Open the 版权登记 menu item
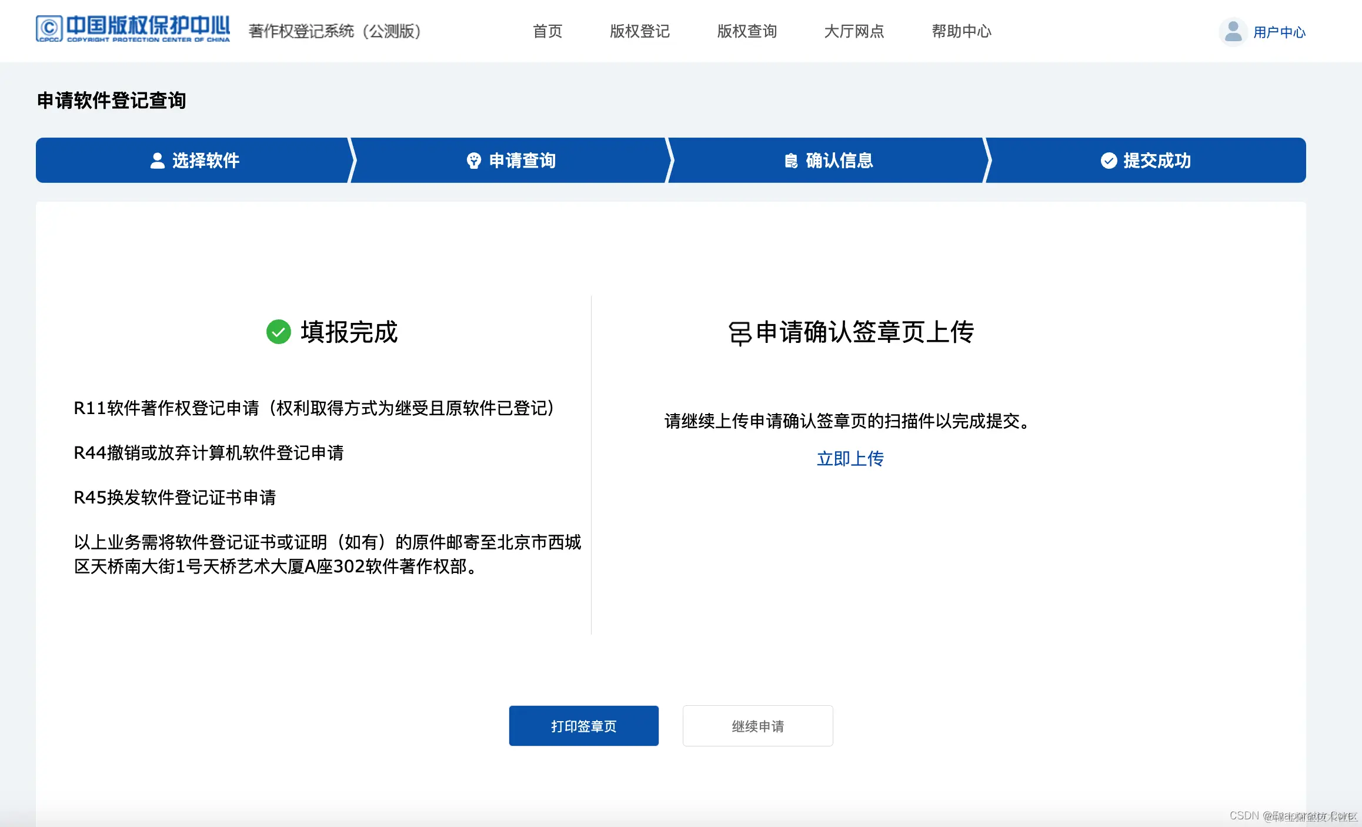This screenshot has width=1362, height=827. [639, 31]
